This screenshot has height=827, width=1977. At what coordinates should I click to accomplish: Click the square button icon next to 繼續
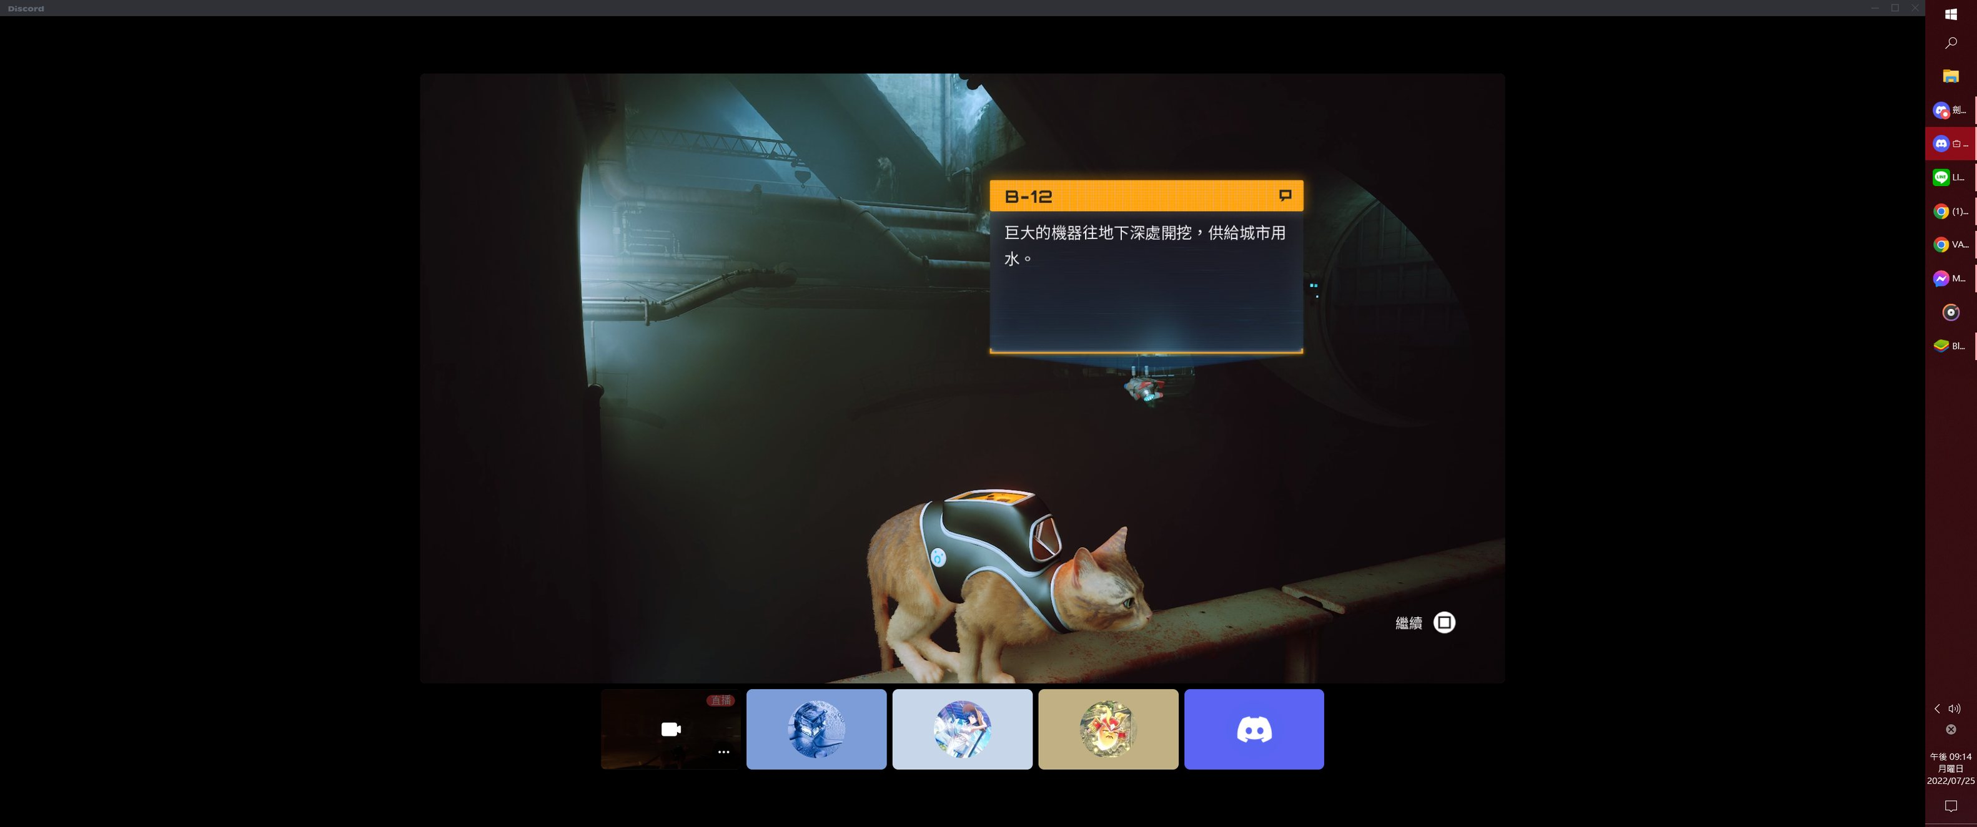pos(1444,622)
